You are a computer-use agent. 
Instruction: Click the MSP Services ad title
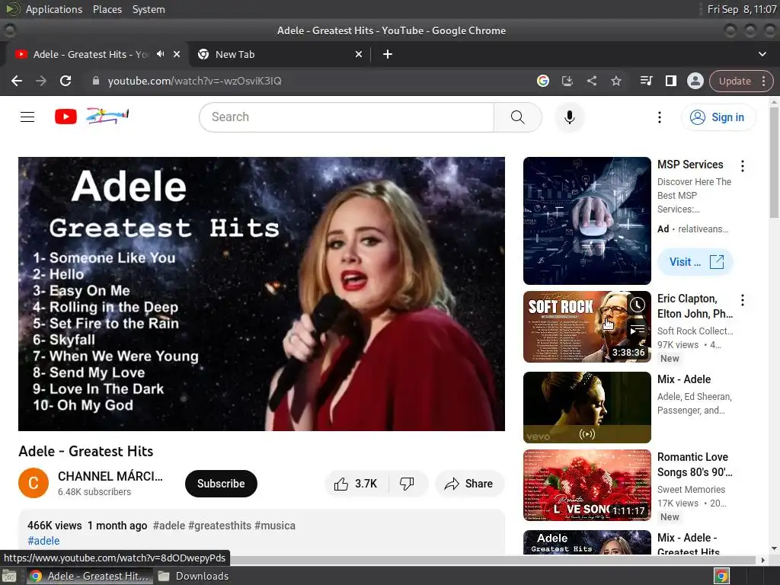point(690,165)
